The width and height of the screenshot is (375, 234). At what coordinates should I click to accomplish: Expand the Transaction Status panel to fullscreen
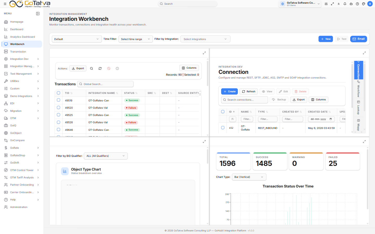[364, 142]
